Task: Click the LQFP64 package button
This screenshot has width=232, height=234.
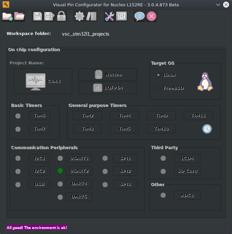Action: pos(108,88)
